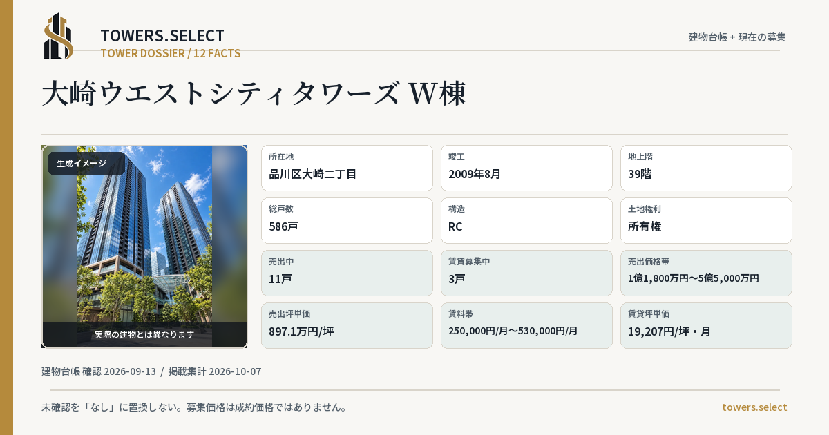
Task: Open the towers.select footer link
Action: 754,407
